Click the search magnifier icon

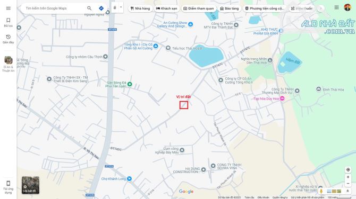(x=89, y=8)
